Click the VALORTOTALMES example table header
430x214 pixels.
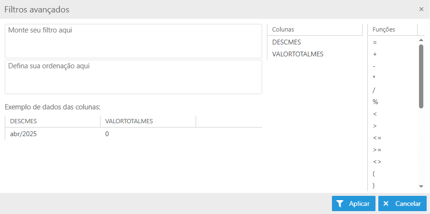[x=129, y=121]
